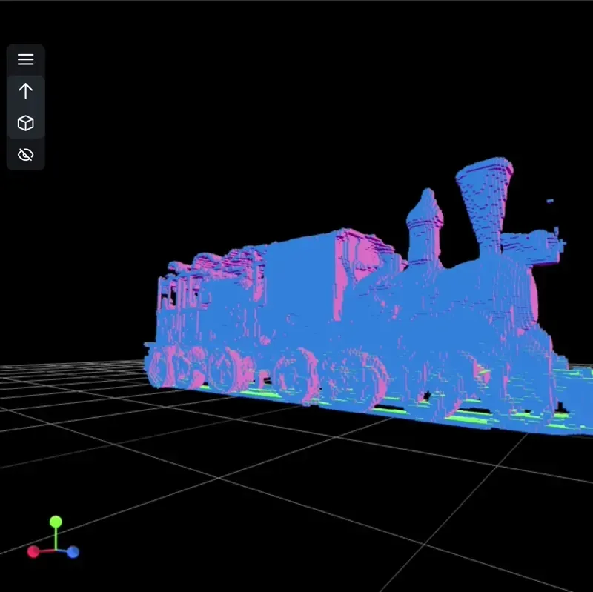Open the hamburger menu
593x592 pixels.
coord(26,60)
